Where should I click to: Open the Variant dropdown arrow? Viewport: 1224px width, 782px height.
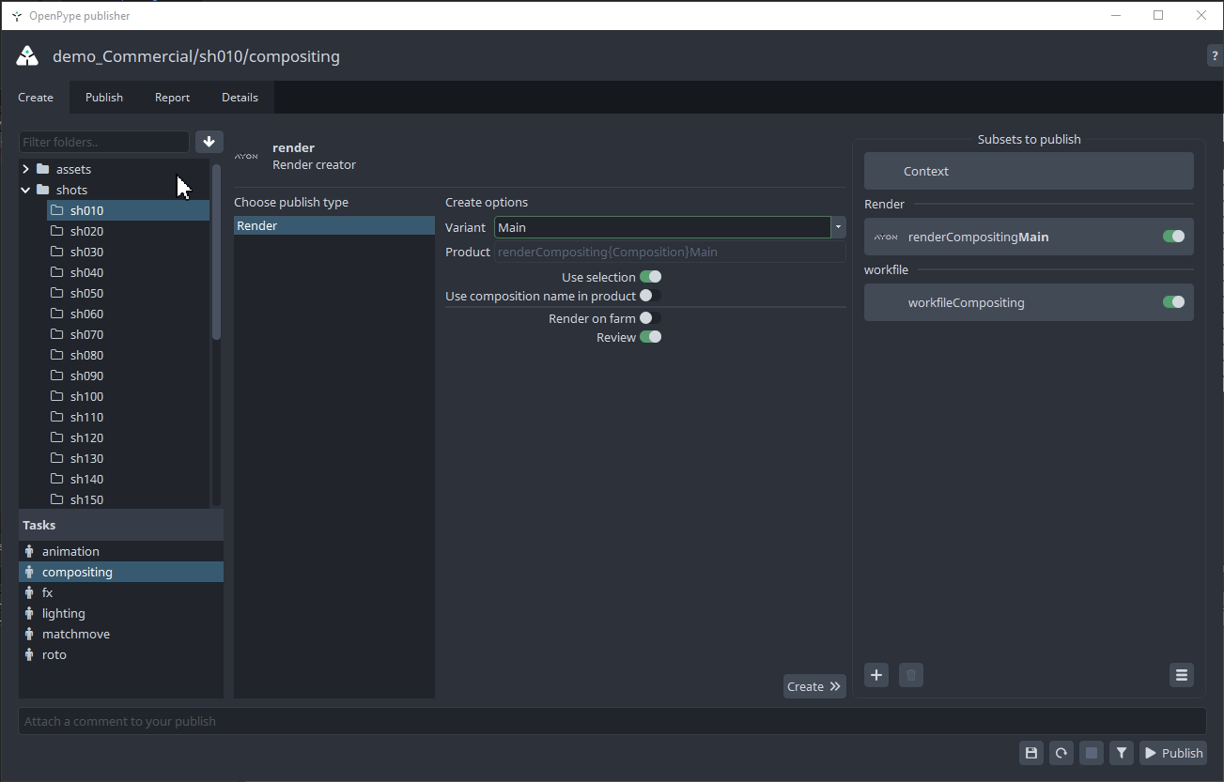click(x=838, y=227)
